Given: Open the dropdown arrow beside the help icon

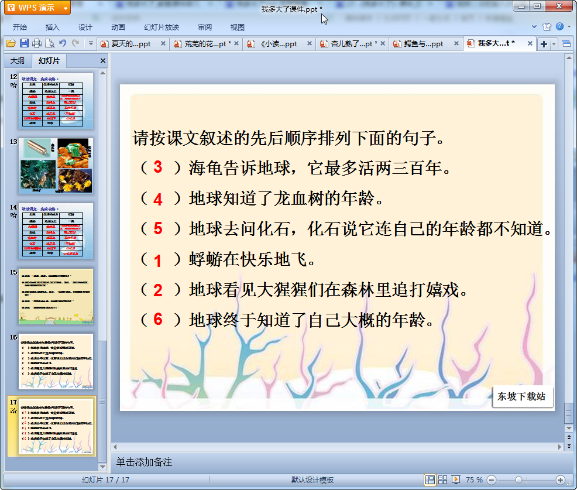Looking at the screenshot, I should [568, 27].
